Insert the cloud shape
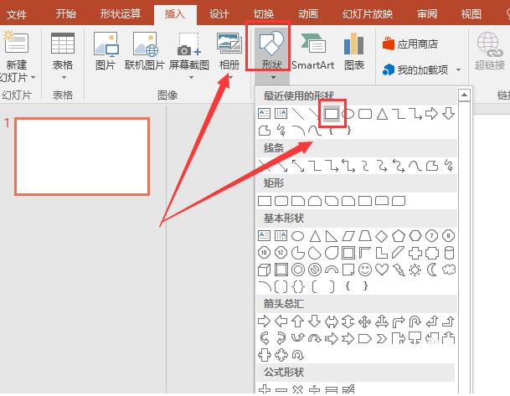The image size is (510, 396). click(449, 270)
